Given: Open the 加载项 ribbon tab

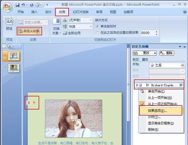Looking at the screenshot, I should pyautogui.click(x=128, y=12).
